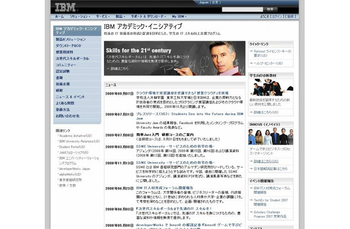Expand the ソリューション dropdown menu
Screen dimensions: 350x229
click(80, 17)
